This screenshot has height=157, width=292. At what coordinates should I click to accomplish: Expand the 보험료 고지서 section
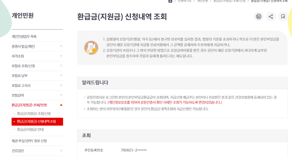coord(37,86)
